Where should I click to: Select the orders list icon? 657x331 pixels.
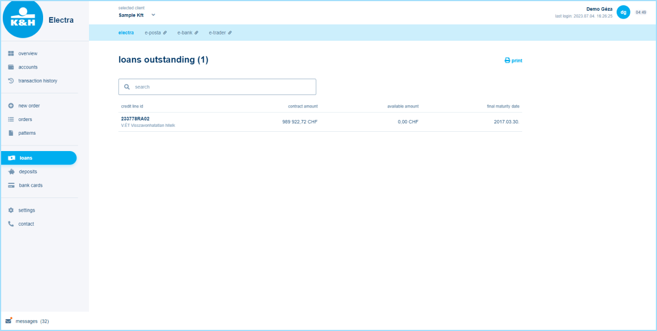10,119
